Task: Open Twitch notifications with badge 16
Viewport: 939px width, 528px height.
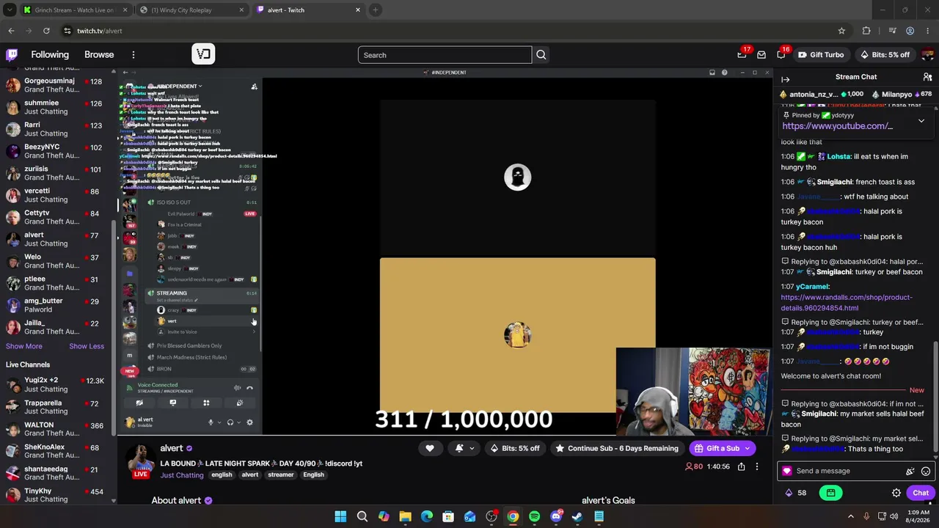Action: click(x=781, y=54)
